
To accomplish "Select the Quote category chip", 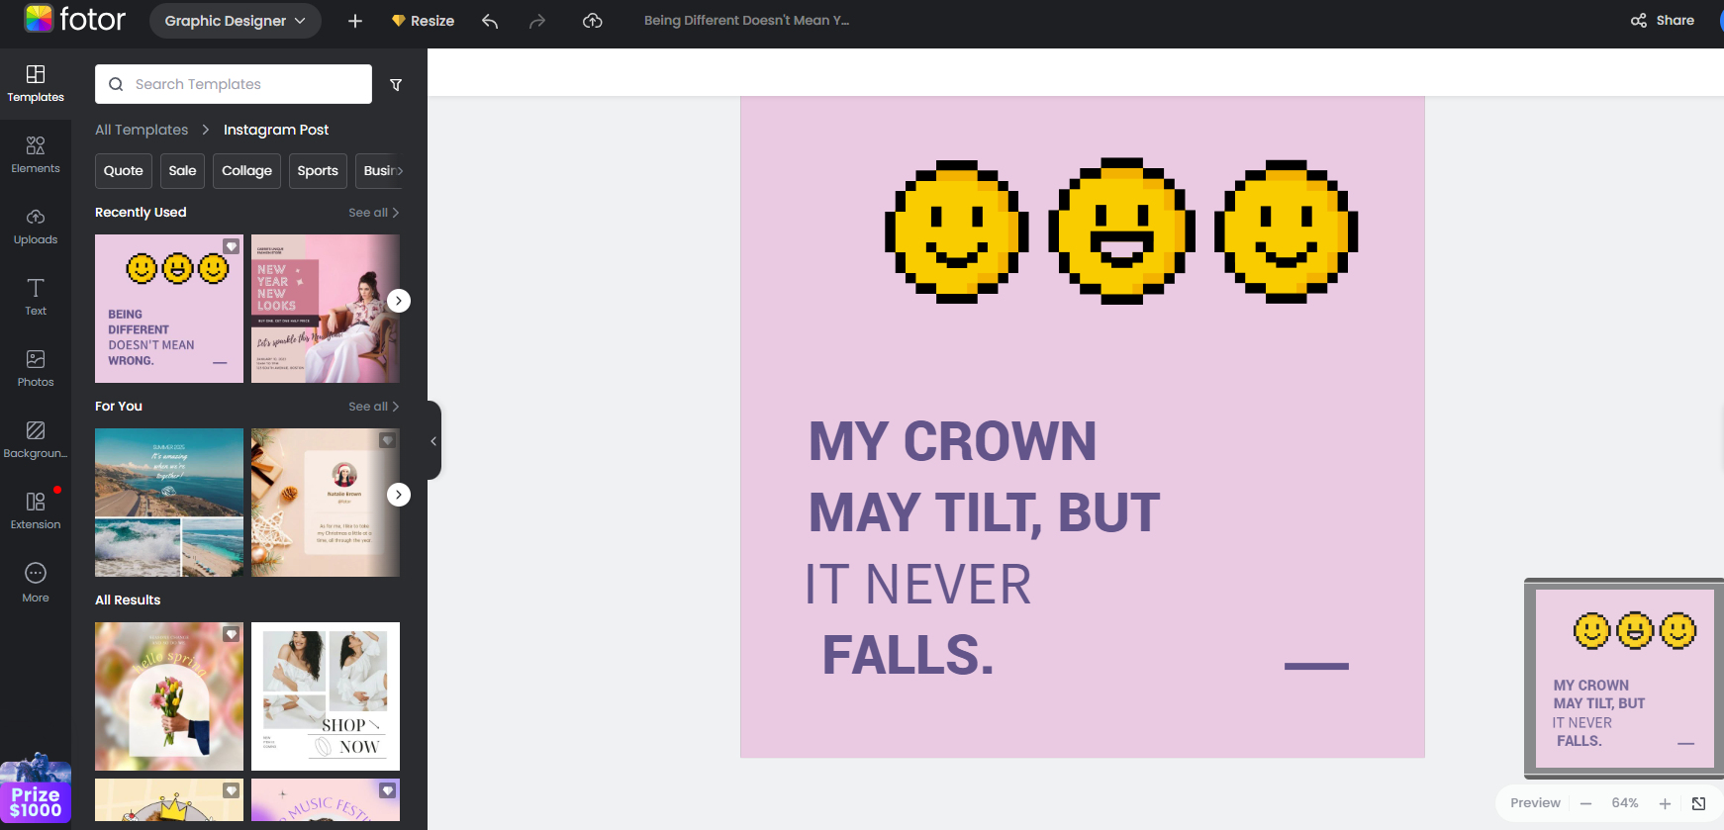I will [124, 170].
